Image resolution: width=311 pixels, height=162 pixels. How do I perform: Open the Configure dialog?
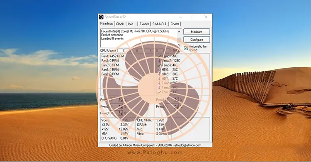point(197,39)
